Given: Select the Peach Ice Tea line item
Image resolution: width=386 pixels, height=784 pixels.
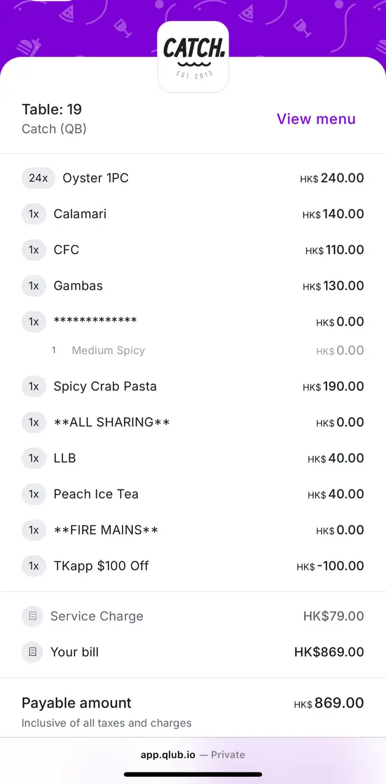Looking at the screenshot, I should (x=96, y=494).
